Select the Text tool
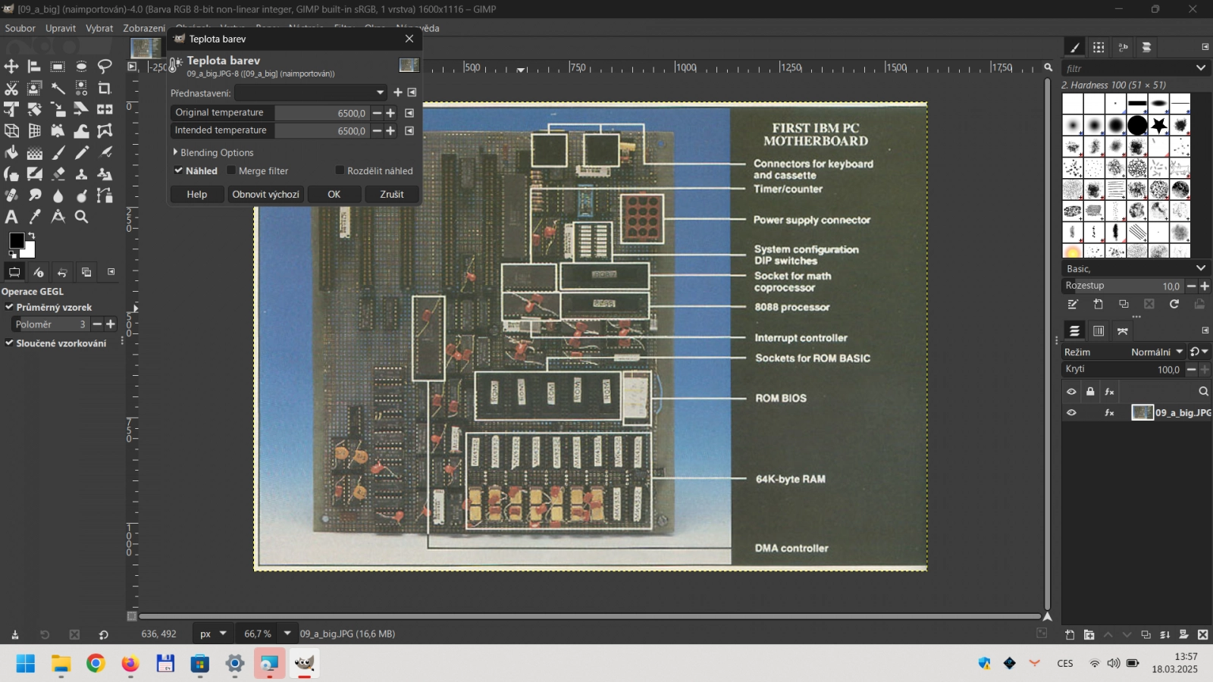The width and height of the screenshot is (1213, 682). [11, 217]
